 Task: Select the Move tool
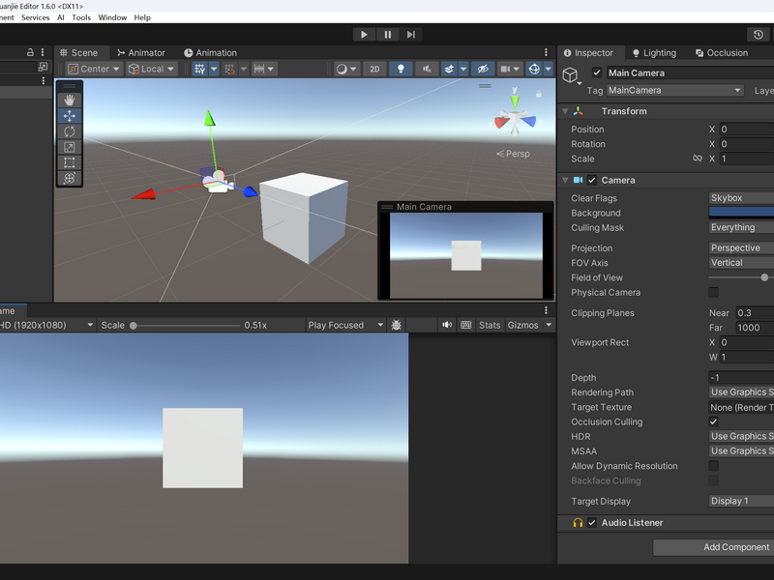[69, 116]
